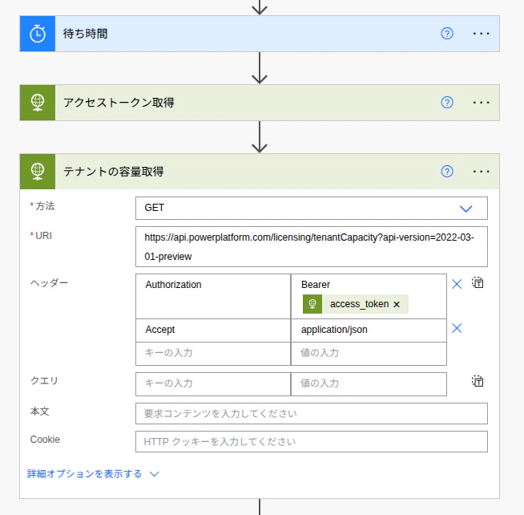
Task: Click the 本文 request content field
Action: 312,413
